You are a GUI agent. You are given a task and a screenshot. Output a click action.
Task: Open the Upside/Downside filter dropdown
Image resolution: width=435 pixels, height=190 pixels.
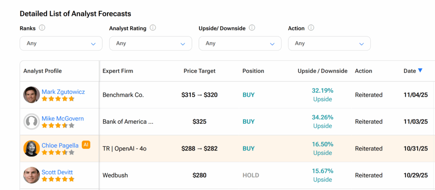(x=240, y=43)
